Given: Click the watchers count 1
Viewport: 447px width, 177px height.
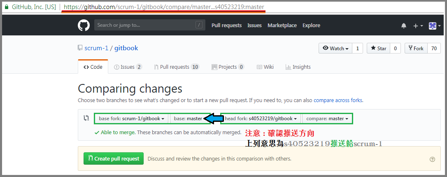Looking at the screenshot, I should coord(358,49).
